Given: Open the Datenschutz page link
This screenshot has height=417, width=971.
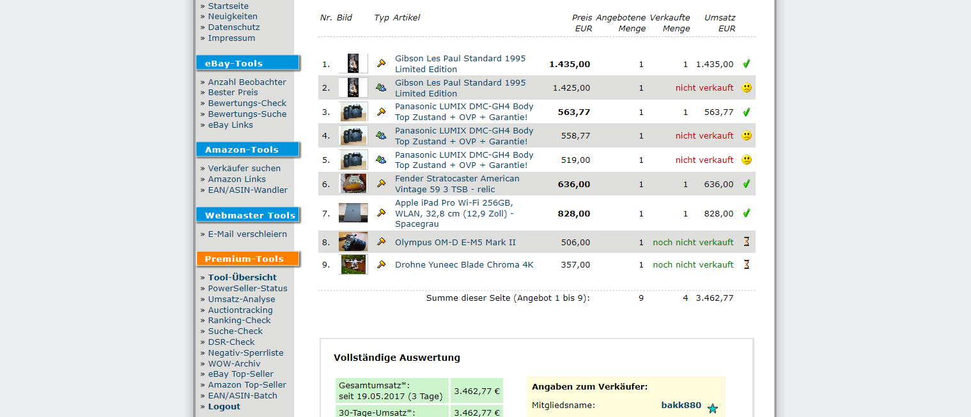Looking at the screenshot, I should pyautogui.click(x=234, y=27).
